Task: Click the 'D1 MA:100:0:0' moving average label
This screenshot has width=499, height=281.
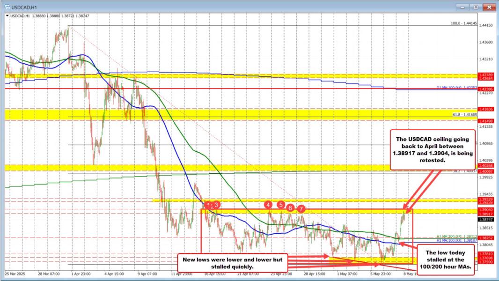Action: 457,87
